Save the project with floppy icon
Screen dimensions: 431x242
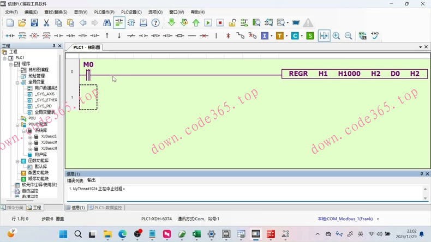[34, 22]
